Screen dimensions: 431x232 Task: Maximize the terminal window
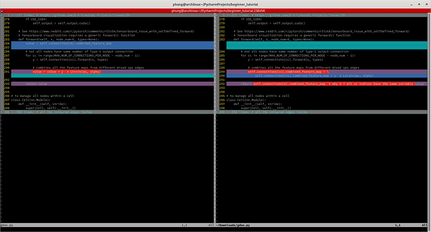pyautogui.click(x=419, y=4)
